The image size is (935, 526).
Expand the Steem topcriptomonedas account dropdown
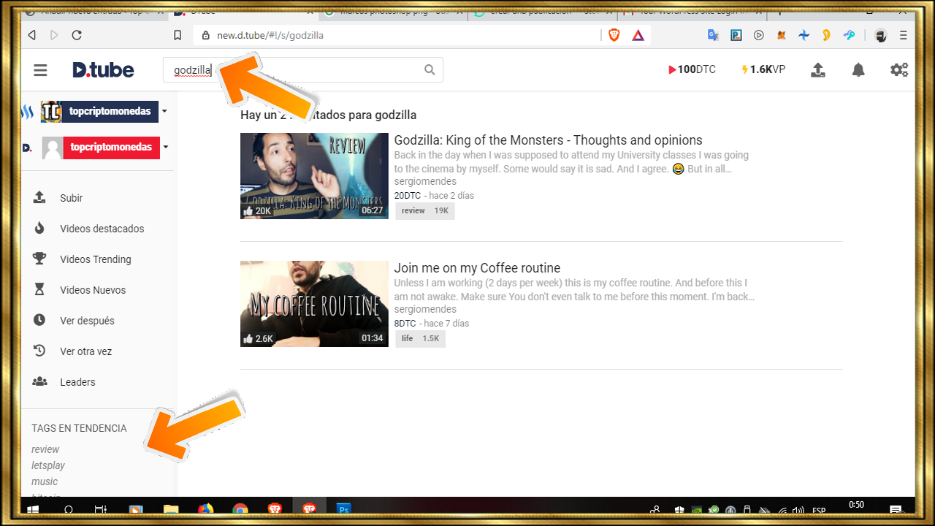[x=164, y=111]
